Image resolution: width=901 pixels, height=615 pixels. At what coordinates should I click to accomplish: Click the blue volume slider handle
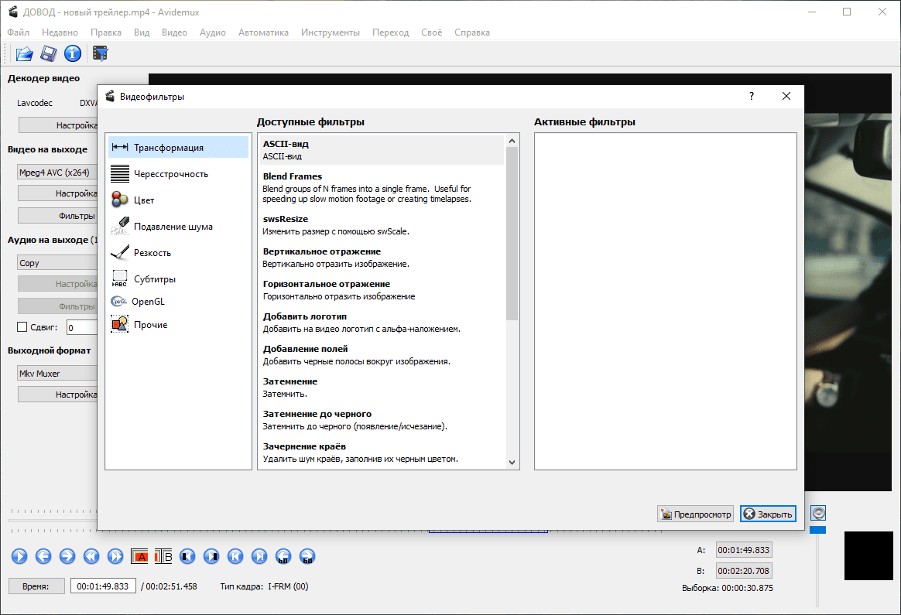click(817, 529)
